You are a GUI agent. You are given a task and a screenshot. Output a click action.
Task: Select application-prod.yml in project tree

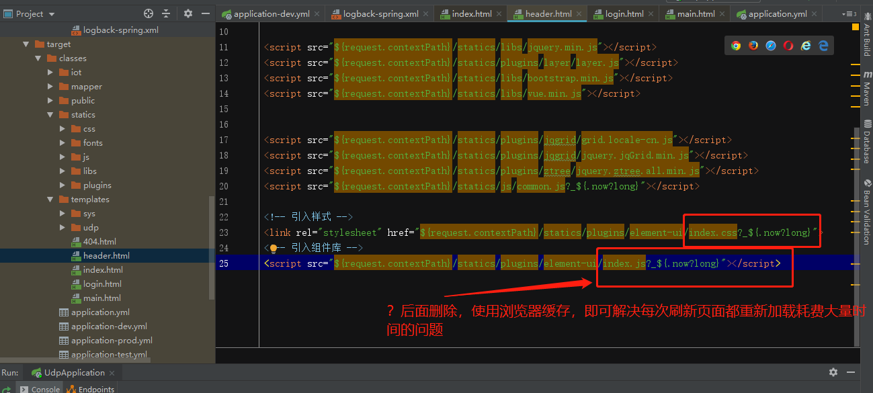point(112,341)
